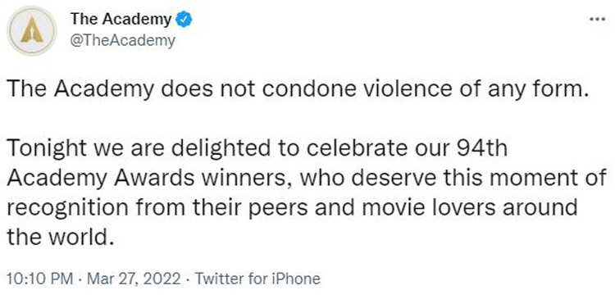Open the Twitter for iPhone source link
Image resolution: width=615 pixels, height=299 pixels.
coord(257,279)
